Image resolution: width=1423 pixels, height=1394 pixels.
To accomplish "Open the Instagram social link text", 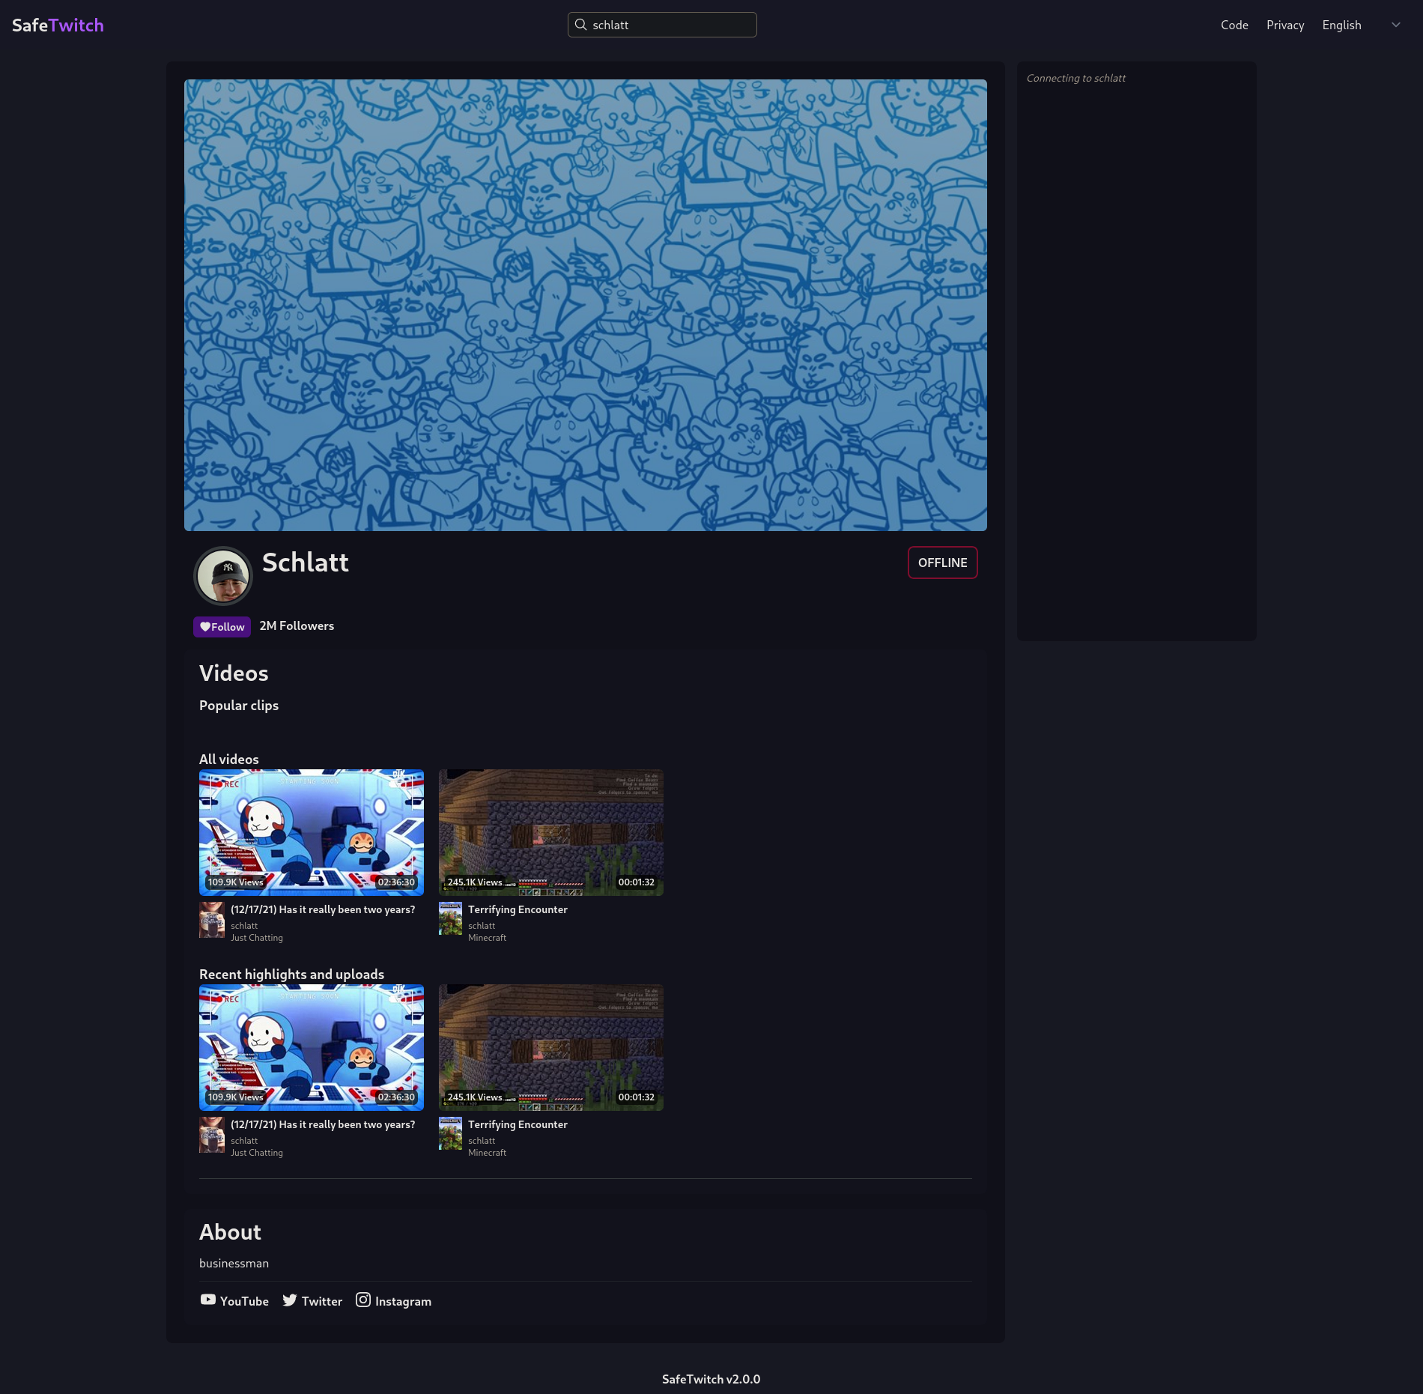I will tap(403, 1301).
